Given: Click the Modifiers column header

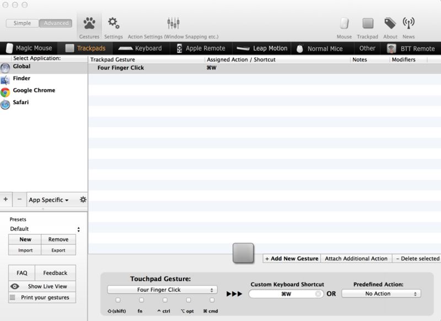Looking at the screenshot, I should pyautogui.click(x=408, y=59).
